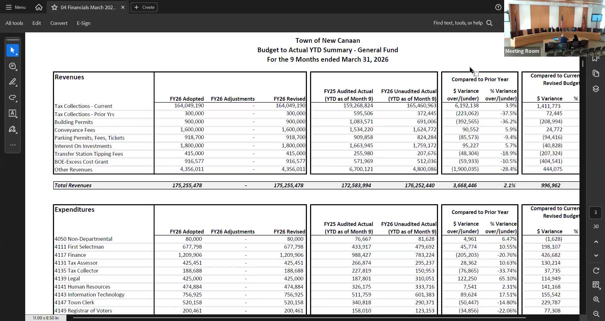Select the Highlight pen tool
The image size is (605, 321).
(x=13, y=82)
